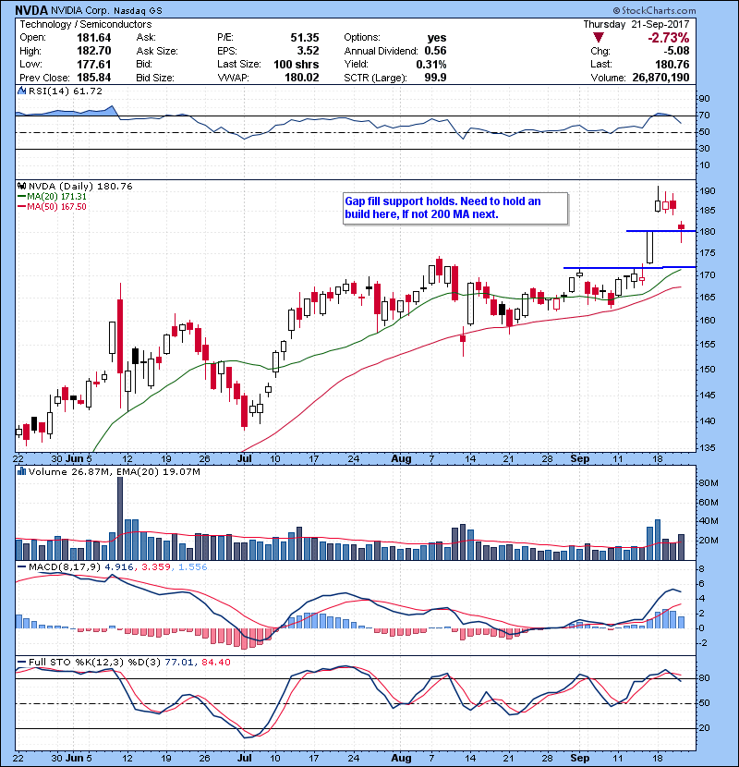Click the Chg value -5.08
Image resolution: width=739 pixels, height=767 pixels.
(676, 51)
